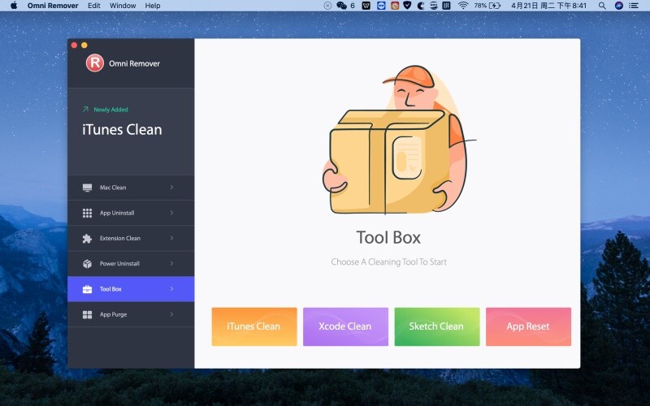Image resolution: width=650 pixels, height=406 pixels.
Task: Click the Newly Added label
Action: click(x=110, y=110)
